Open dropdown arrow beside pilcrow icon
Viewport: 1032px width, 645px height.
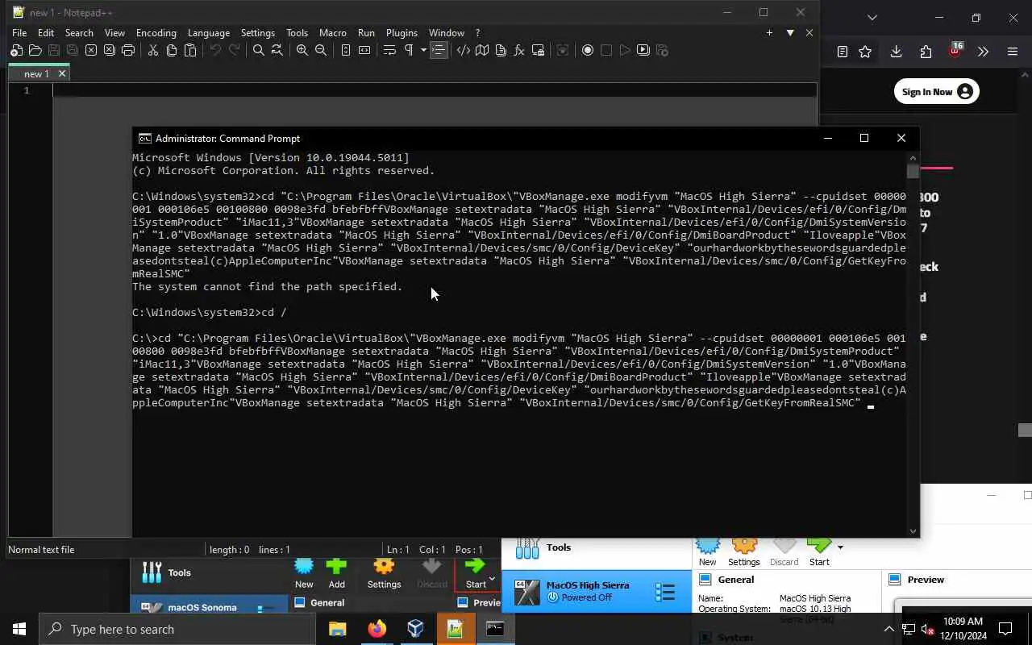tap(423, 50)
